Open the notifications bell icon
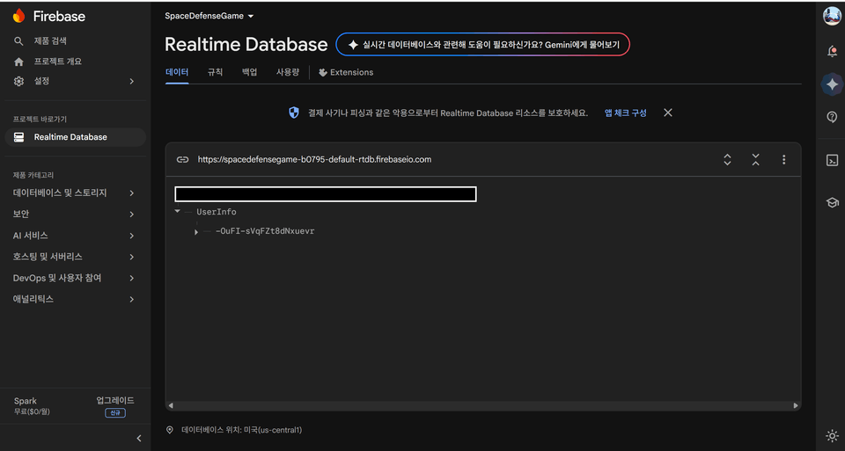This screenshot has width=845, height=451. point(832,51)
